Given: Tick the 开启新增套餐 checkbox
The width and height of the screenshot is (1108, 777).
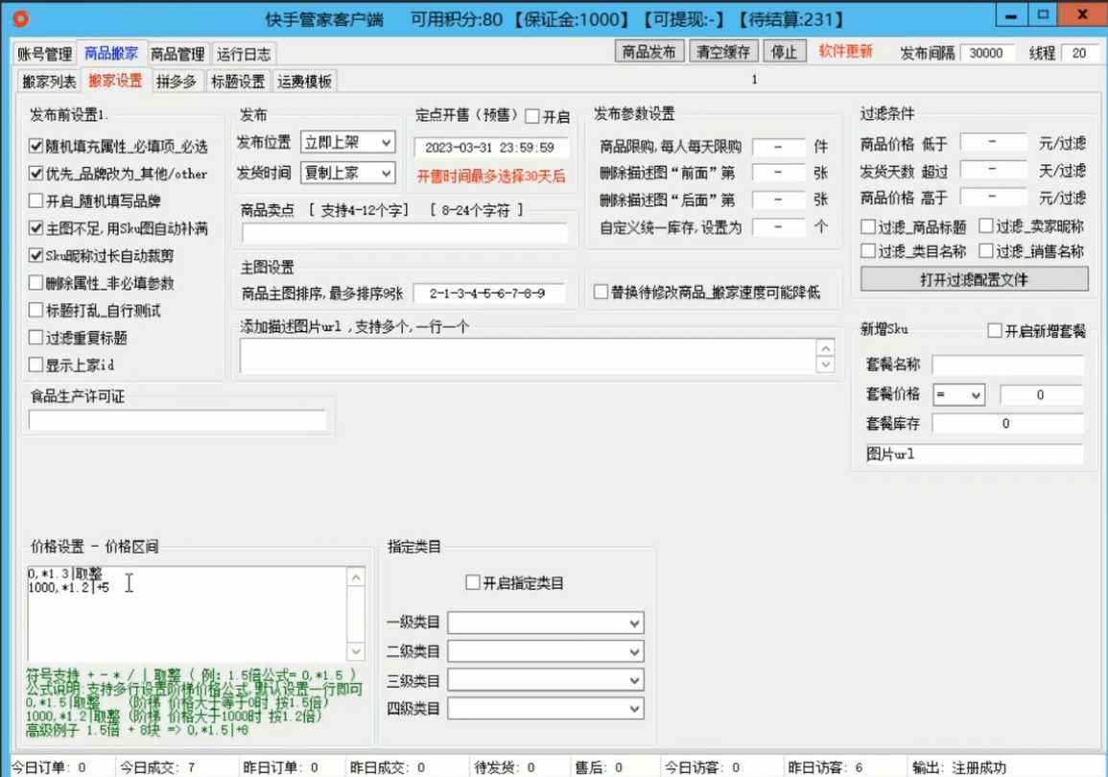Looking at the screenshot, I should click(995, 331).
